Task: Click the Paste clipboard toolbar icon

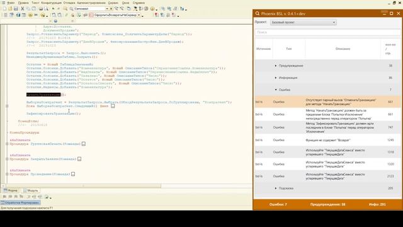Action: pyautogui.click(x=33, y=9)
